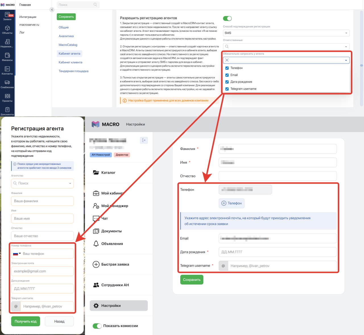Uncheck the Телефон checkbox
Screen dimensions: 364x335
point(227,68)
